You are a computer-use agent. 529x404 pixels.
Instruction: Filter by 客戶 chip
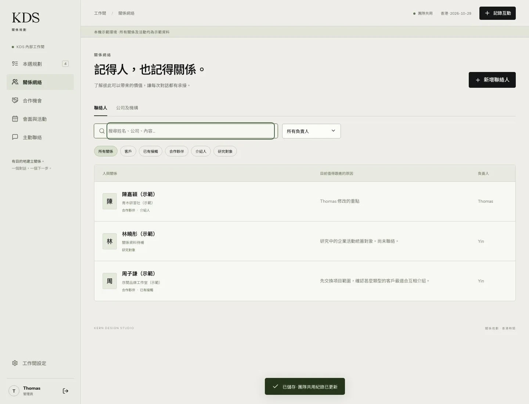point(128,151)
